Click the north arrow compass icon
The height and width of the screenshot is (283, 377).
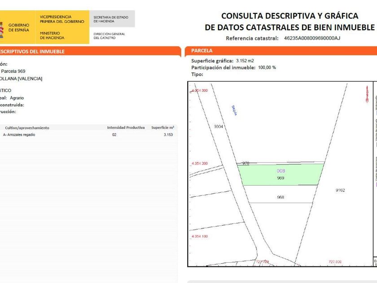point(367,94)
